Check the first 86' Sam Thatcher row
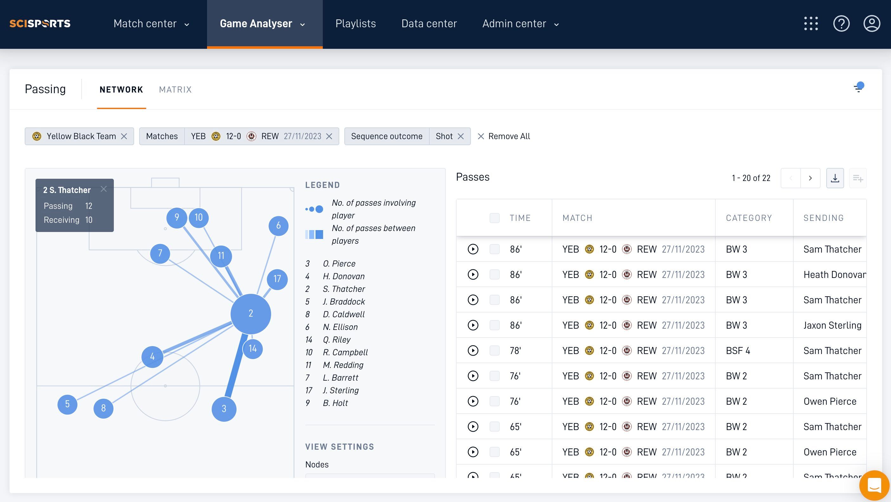 click(495, 249)
